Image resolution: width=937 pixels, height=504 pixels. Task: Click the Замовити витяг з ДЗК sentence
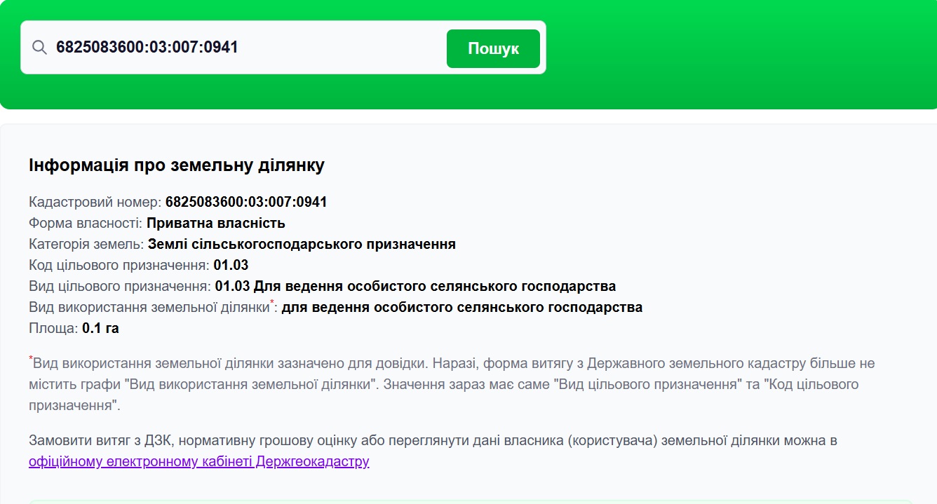tap(433, 441)
